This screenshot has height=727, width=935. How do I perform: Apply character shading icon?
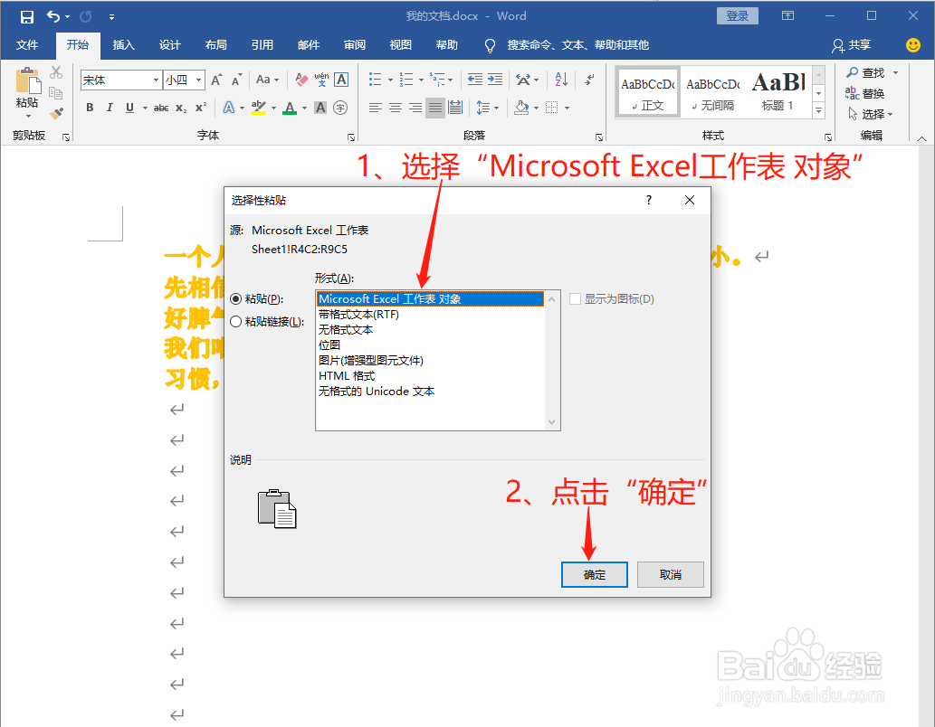coord(320,108)
